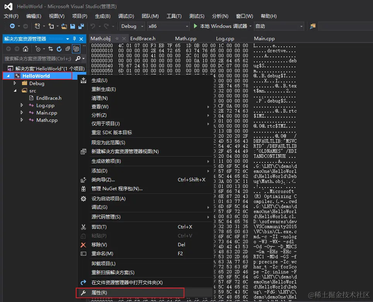This screenshot has width=373, height=302.
Task: Open the 调试(D) menu
Action: pos(126,16)
